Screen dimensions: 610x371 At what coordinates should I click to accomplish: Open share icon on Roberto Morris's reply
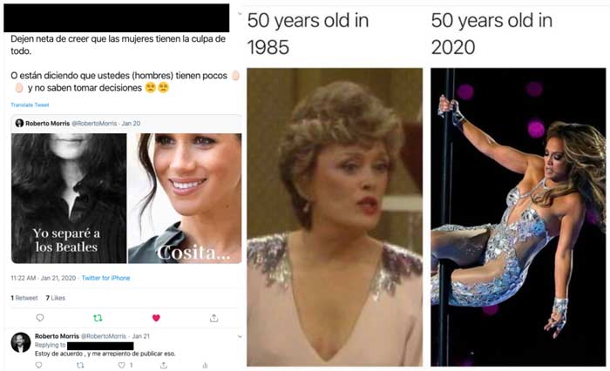pos(164,365)
